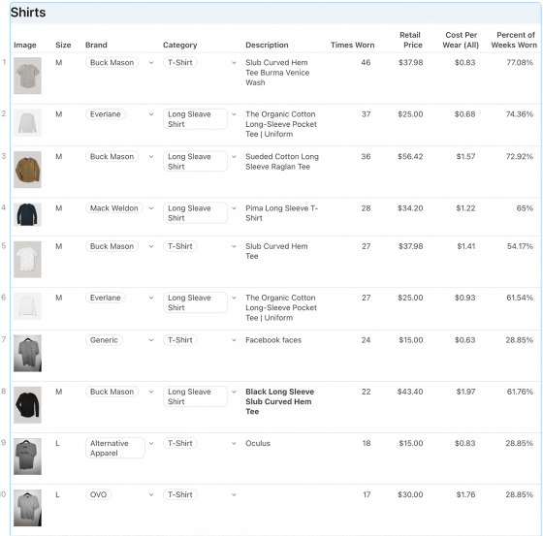Expand category dropdown in Facebook faces row
Viewport: 543px width, 536px height.
[234, 340]
